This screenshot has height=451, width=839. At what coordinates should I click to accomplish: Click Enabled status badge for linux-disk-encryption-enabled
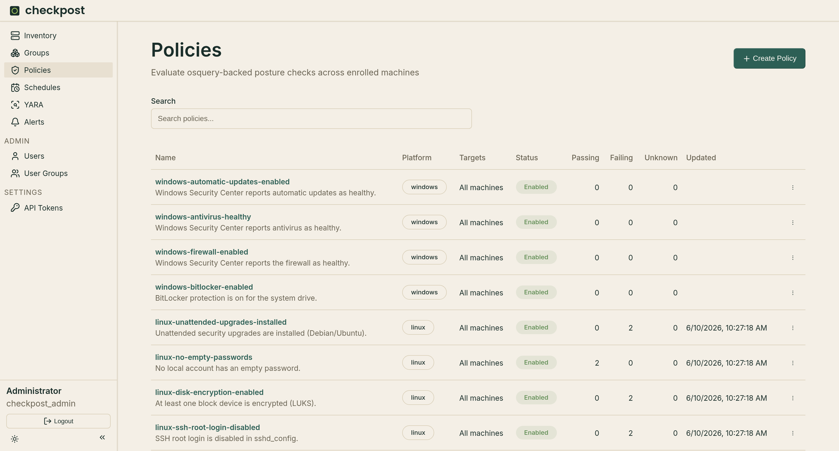click(x=536, y=398)
